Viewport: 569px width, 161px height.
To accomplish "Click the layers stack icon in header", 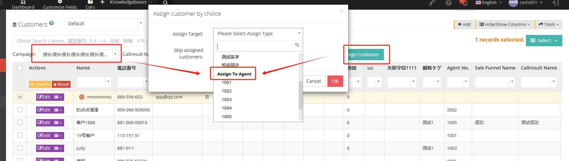I will [449, 3].
